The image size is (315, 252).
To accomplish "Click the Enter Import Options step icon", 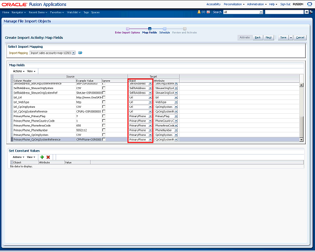I will (x=127, y=29).
